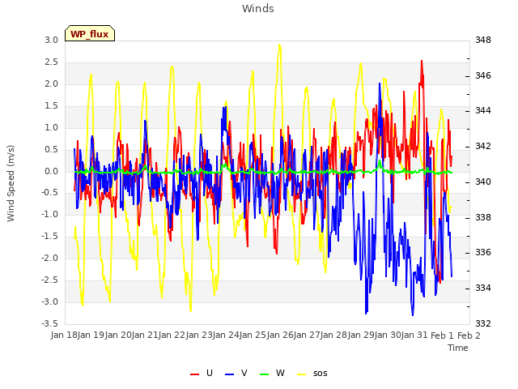The height and width of the screenshot is (389, 518).
Task: Click the Jan 21 x-axis tick label
Action: tap(145, 336)
